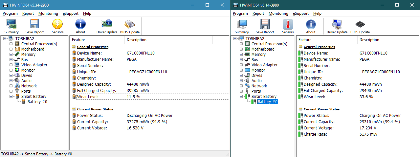Screen dimensions: 420x157
Task: Select Monitor item in v5.34 tree
Action: 28,70
